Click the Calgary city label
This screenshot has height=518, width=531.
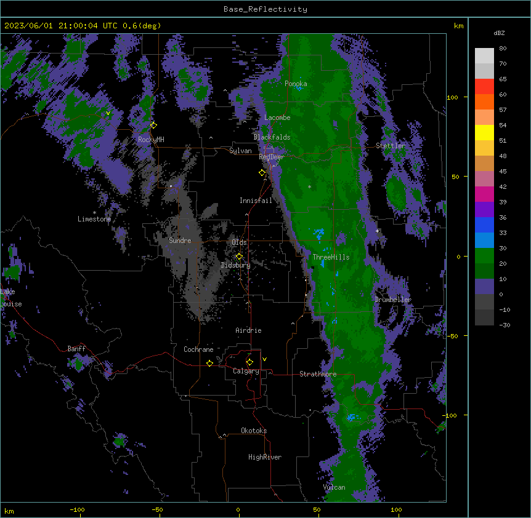point(246,371)
